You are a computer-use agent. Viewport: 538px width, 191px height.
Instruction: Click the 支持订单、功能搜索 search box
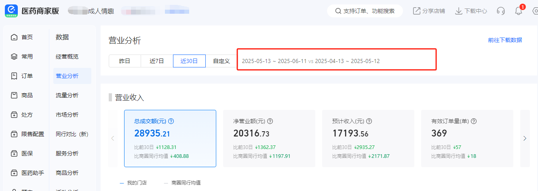(365, 11)
